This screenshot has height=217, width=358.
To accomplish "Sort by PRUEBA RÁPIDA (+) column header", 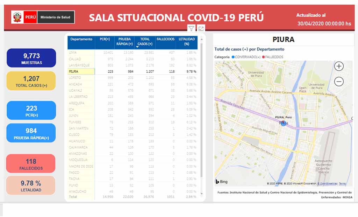I will [x=124, y=43].
